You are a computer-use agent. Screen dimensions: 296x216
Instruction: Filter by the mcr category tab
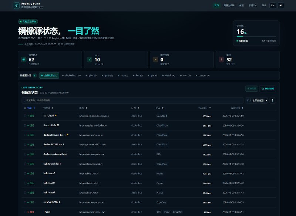click(123, 75)
